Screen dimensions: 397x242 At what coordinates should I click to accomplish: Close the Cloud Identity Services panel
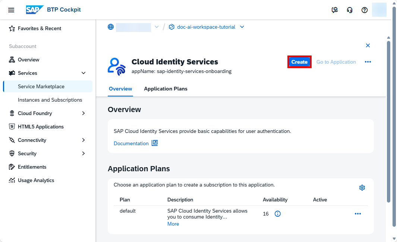tap(368, 45)
